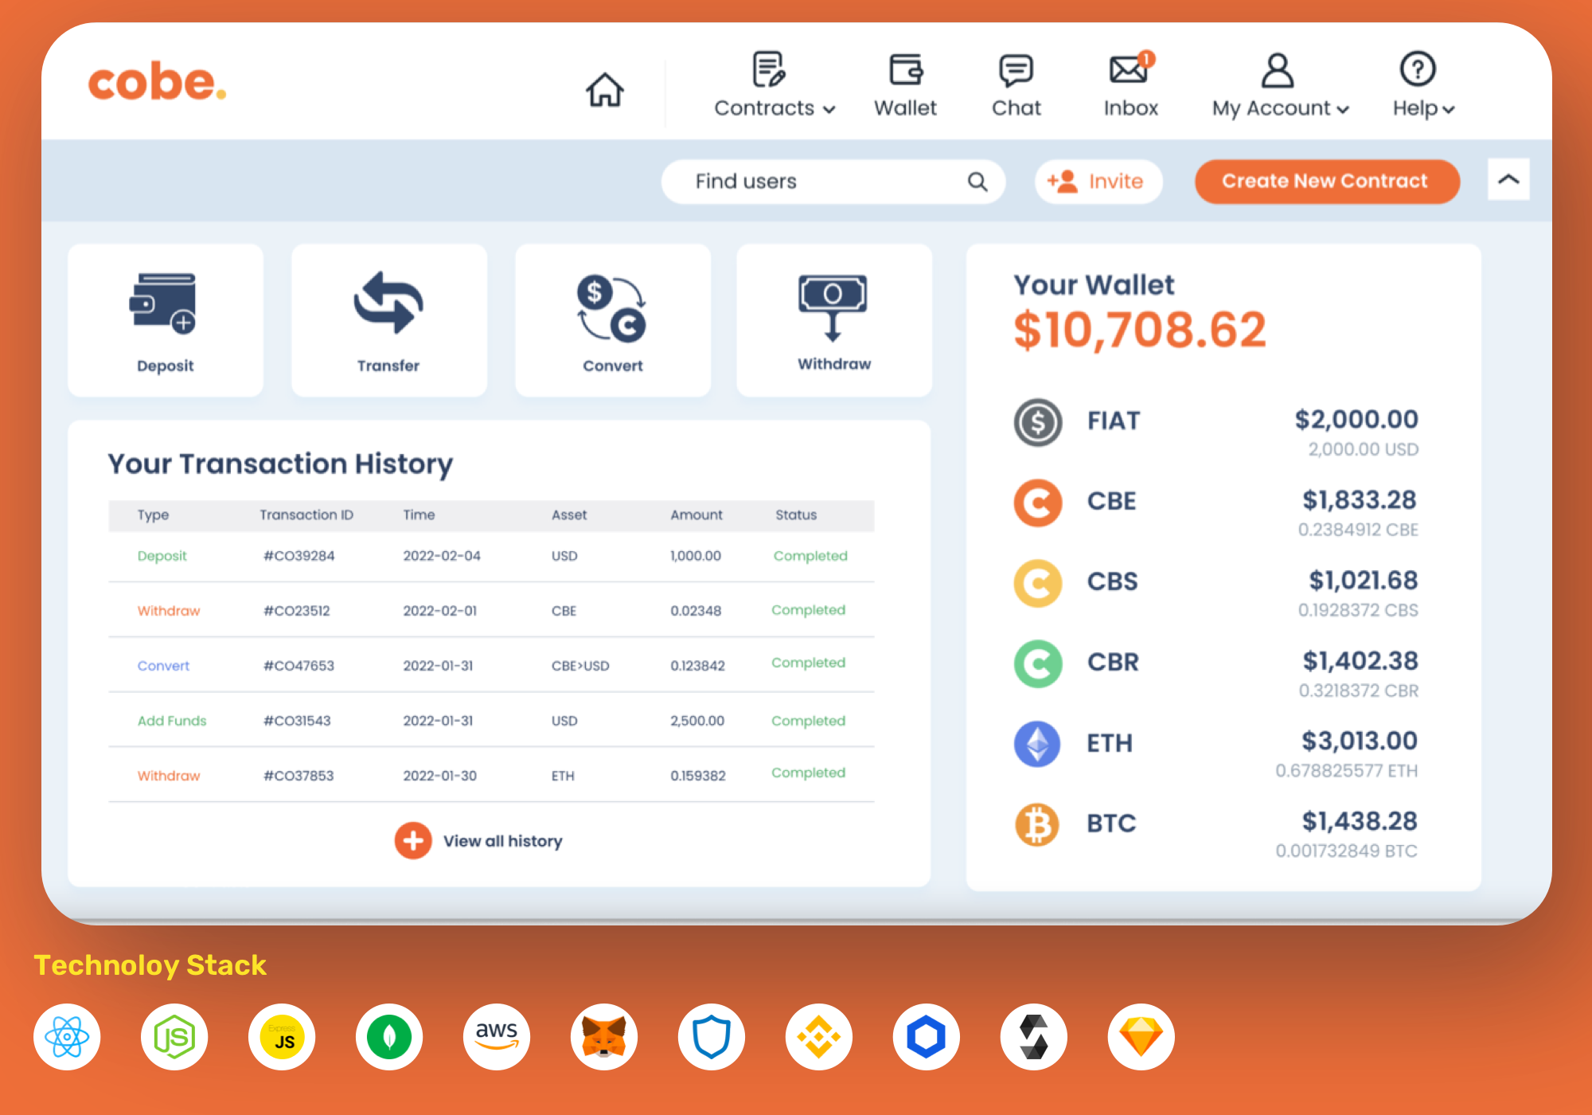Click Create New Contract button

click(x=1326, y=182)
